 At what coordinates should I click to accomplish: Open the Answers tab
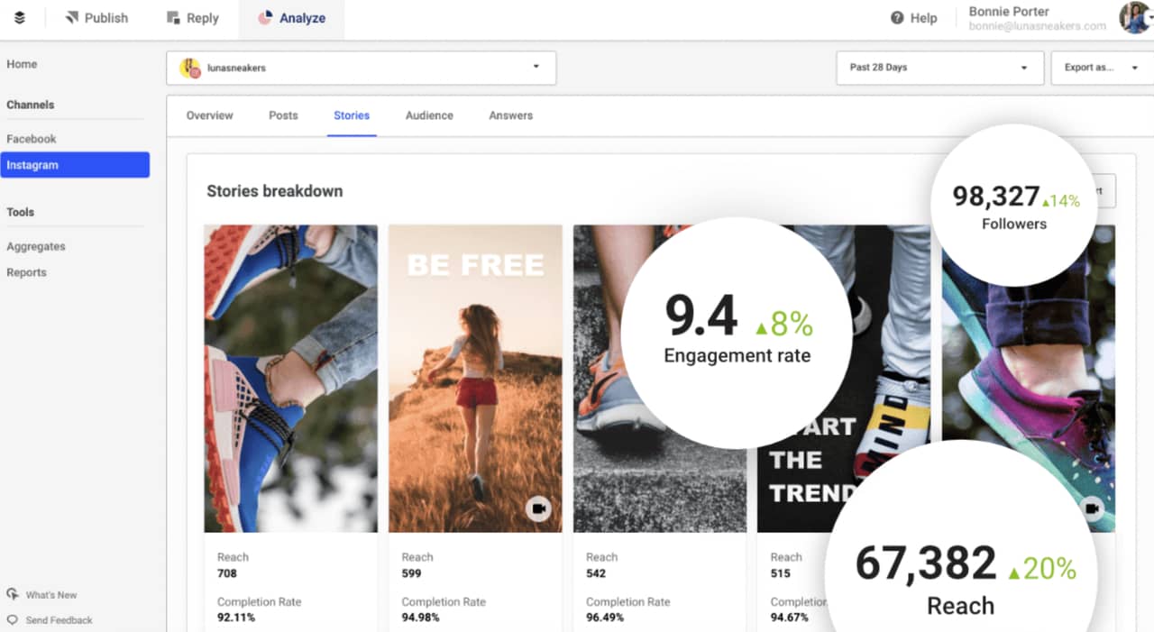coord(510,115)
